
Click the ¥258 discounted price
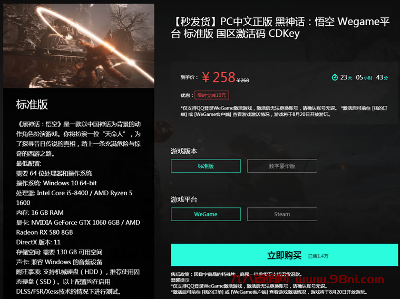pyautogui.click(x=219, y=77)
